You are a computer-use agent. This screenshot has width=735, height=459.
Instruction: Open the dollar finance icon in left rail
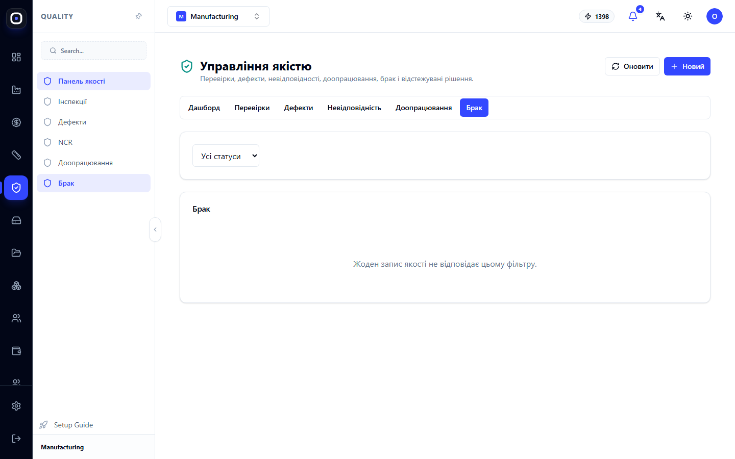[16, 122]
